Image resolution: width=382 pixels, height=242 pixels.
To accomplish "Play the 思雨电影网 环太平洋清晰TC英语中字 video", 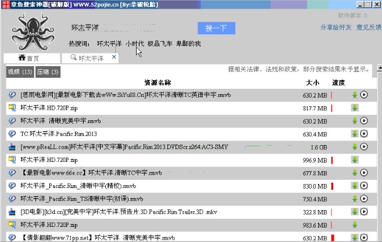I will pyautogui.click(x=364, y=95).
